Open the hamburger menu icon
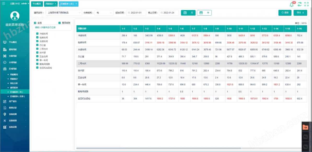Image resolution: width=312 pixels, height=152 pixels. coord(3,4)
